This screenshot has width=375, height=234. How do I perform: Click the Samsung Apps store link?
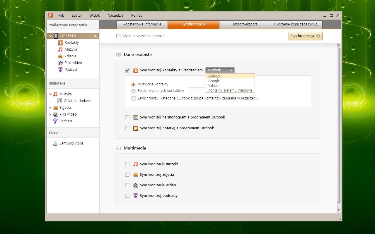[x=71, y=143]
